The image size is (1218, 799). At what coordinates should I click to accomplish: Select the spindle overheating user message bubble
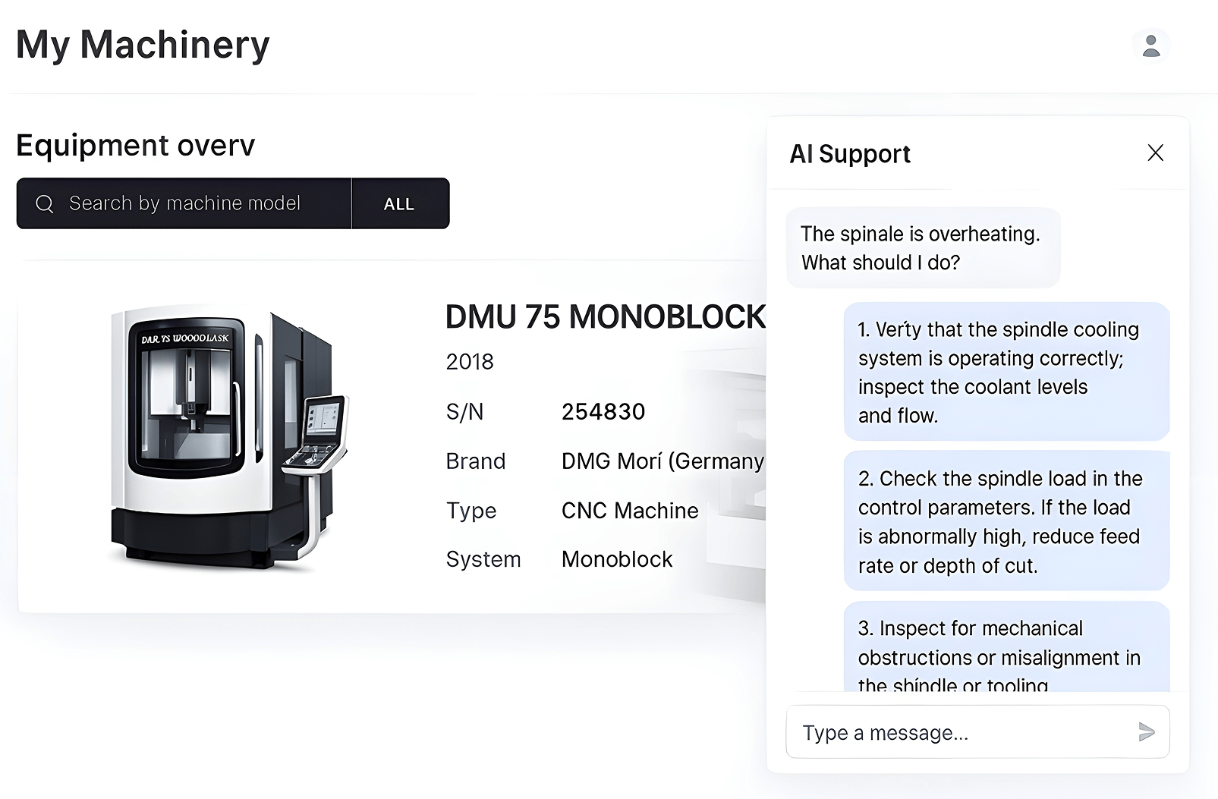(922, 247)
